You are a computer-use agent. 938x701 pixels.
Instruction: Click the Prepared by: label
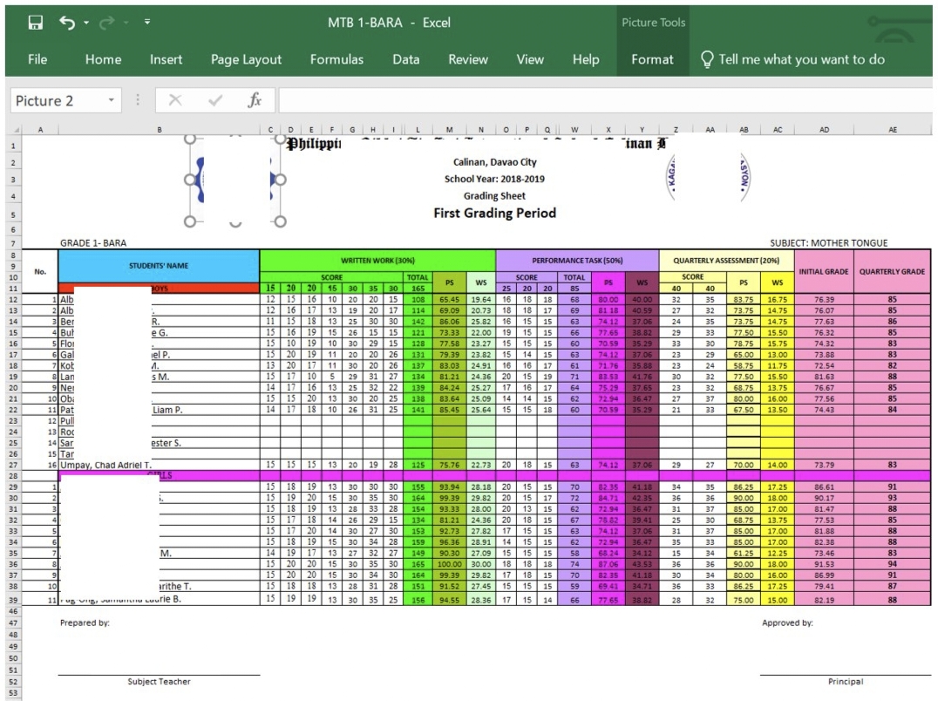coord(85,623)
